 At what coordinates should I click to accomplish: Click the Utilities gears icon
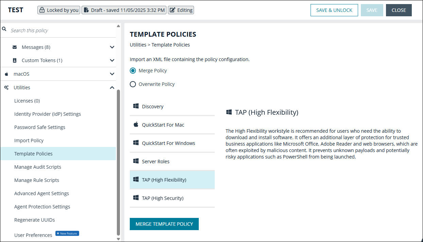(6, 87)
